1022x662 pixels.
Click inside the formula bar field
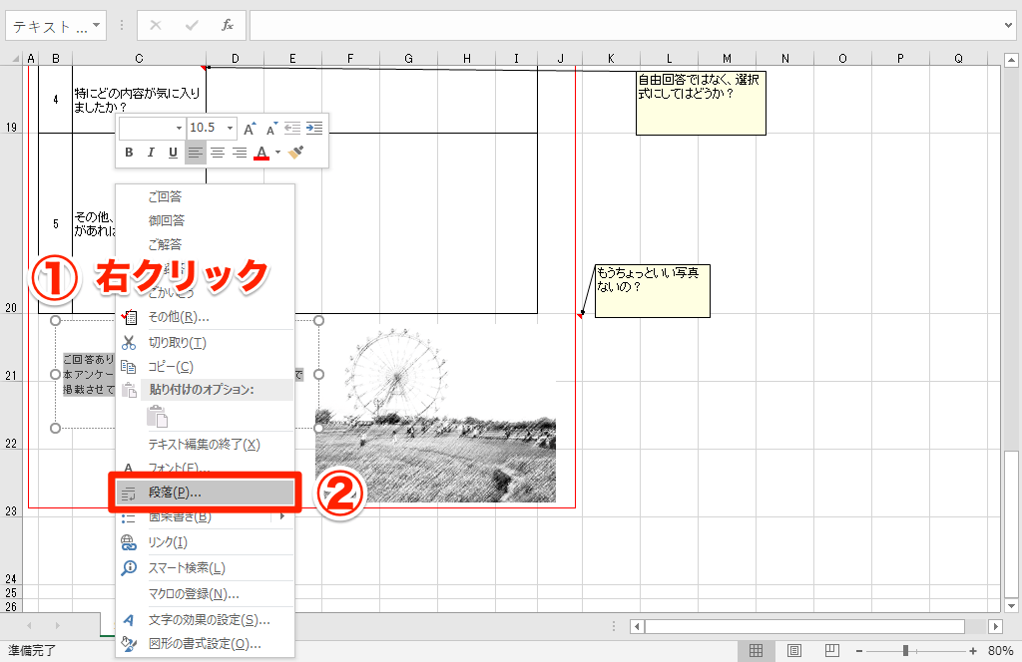pyautogui.click(x=627, y=25)
